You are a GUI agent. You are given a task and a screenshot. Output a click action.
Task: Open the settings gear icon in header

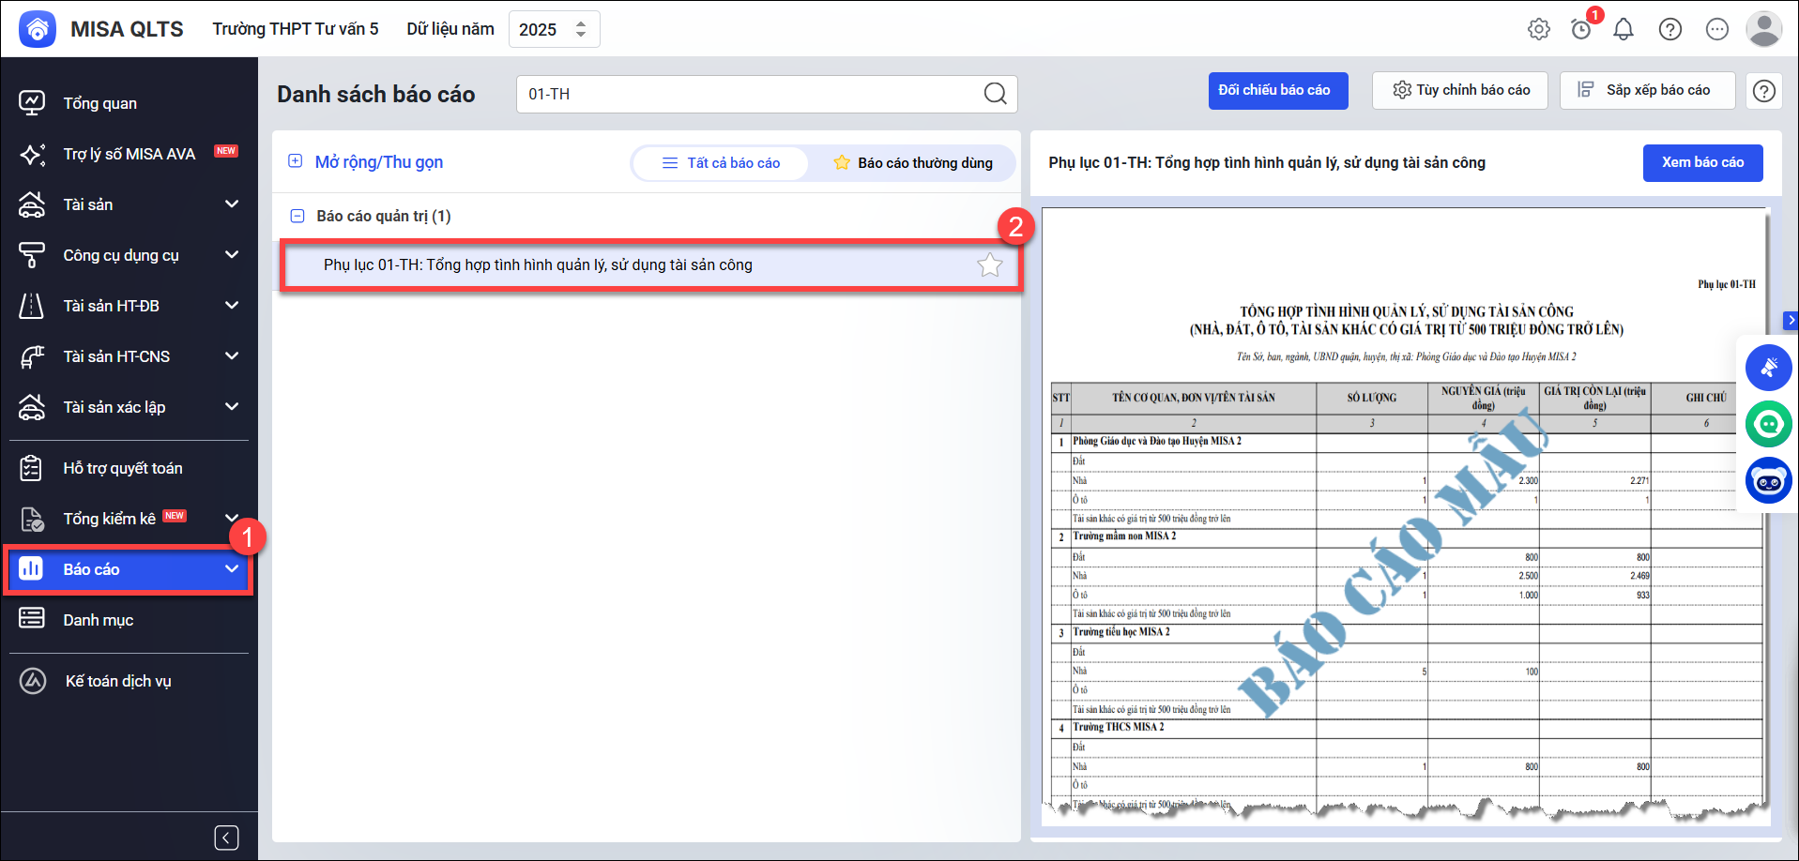[x=1538, y=29]
